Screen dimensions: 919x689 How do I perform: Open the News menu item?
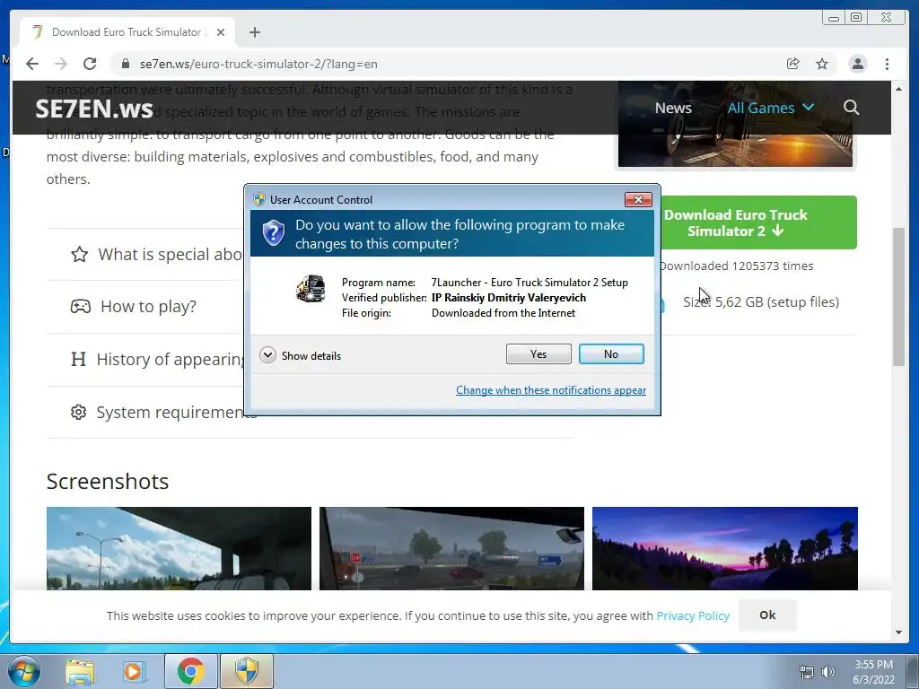click(x=673, y=108)
